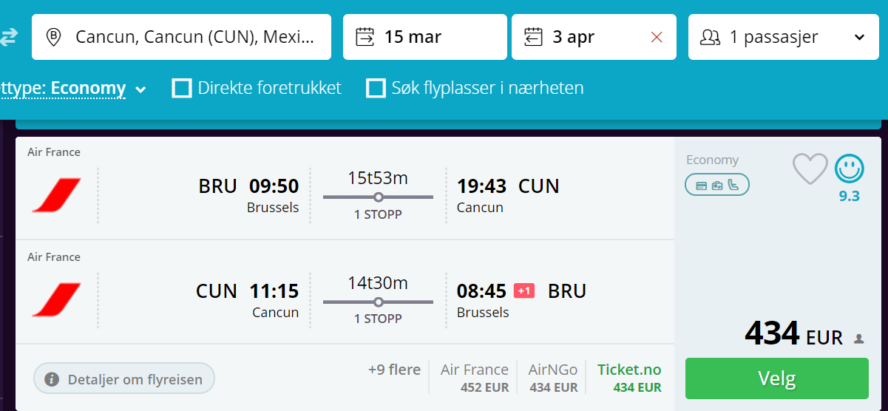Click the green Velg button
This screenshot has height=411, width=888.
coord(777,378)
